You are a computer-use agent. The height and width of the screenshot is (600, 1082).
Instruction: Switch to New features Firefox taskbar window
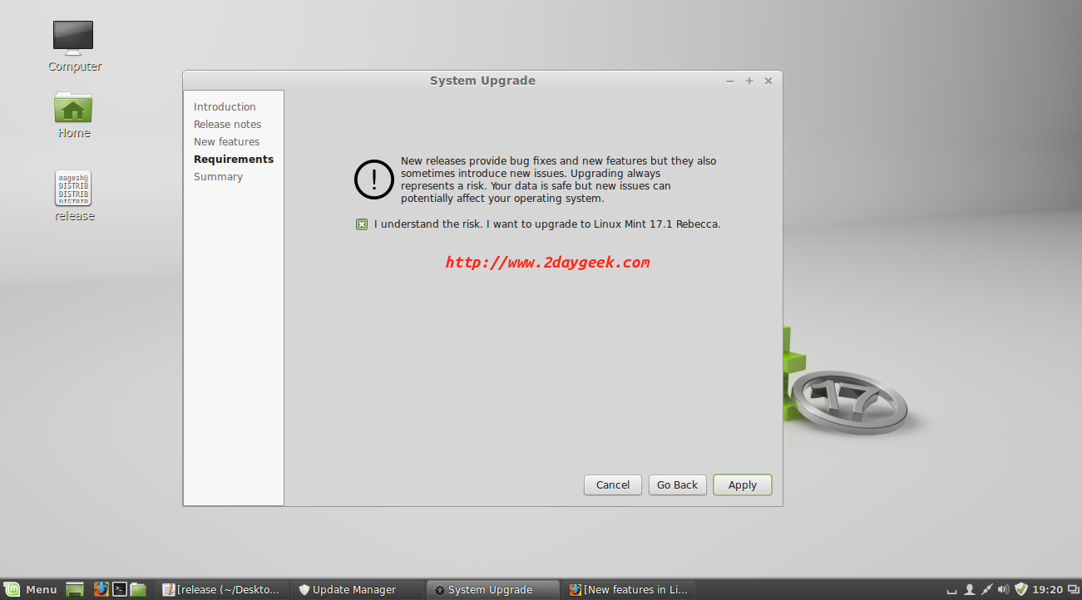pos(630,589)
